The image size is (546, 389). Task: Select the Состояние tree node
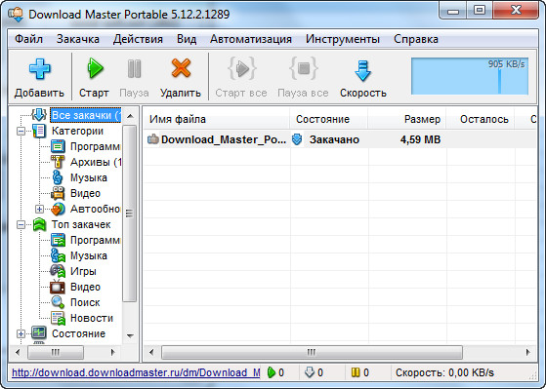pyautogui.click(x=78, y=333)
